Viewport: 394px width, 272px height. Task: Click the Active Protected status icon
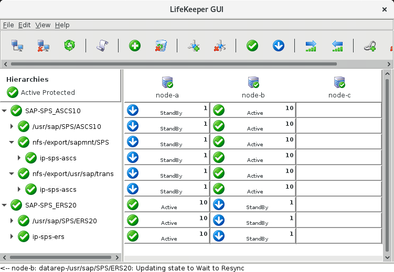pos(13,92)
